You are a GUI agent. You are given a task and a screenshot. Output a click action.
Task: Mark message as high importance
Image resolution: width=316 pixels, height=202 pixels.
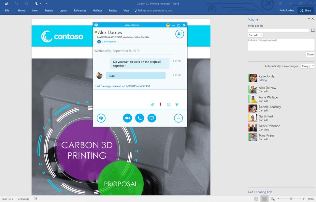160,104
